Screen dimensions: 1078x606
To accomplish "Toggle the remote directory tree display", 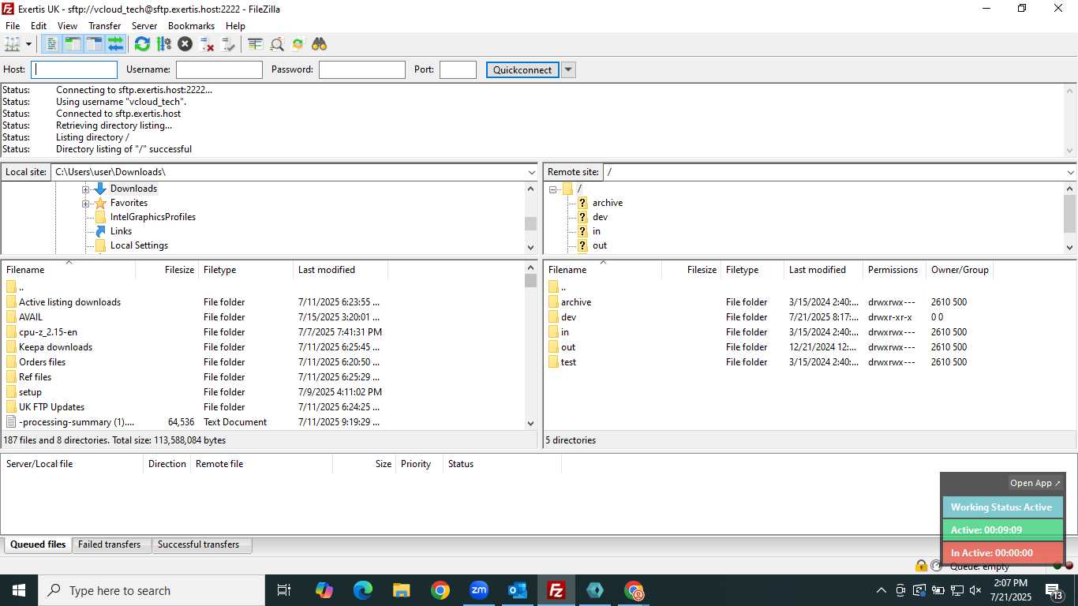I will pos(95,44).
